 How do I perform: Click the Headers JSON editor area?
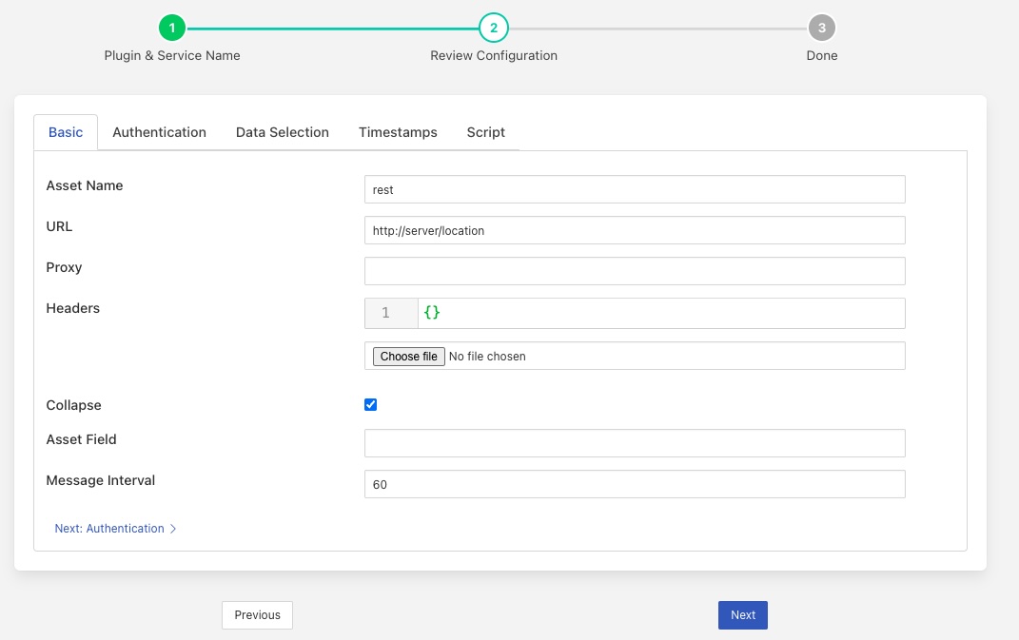click(x=660, y=313)
